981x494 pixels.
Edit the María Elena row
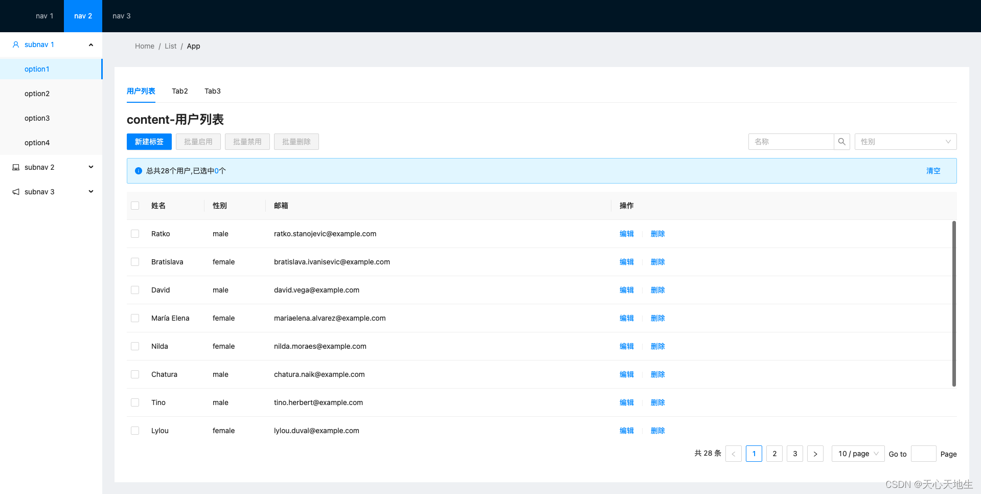click(627, 318)
